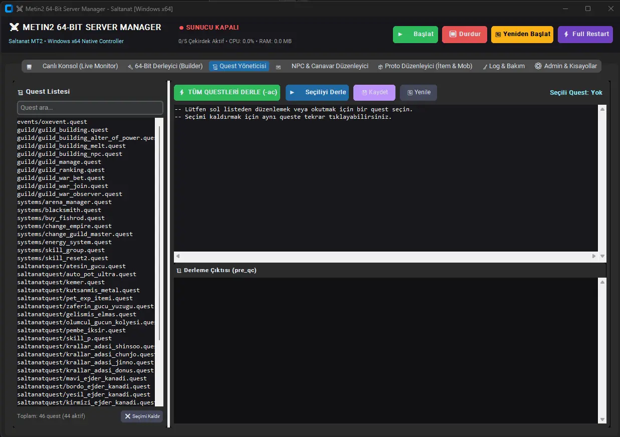Viewport: 620px width, 437px height.
Task: Click Yeniden Başlat restart button
Action: (522, 34)
